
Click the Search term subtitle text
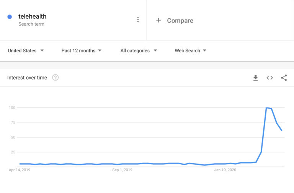(x=31, y=24)
